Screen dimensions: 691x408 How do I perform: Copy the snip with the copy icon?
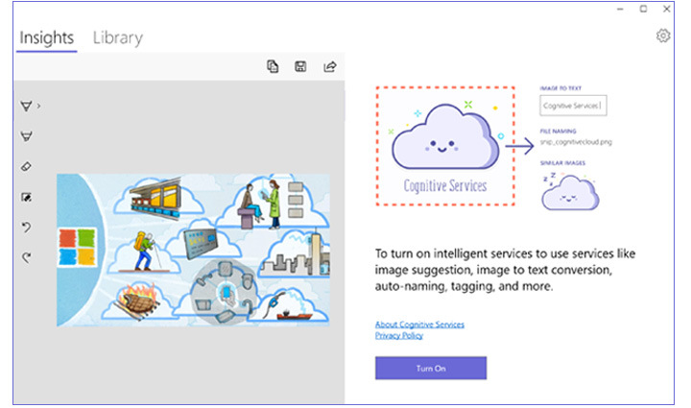[273, 66]
